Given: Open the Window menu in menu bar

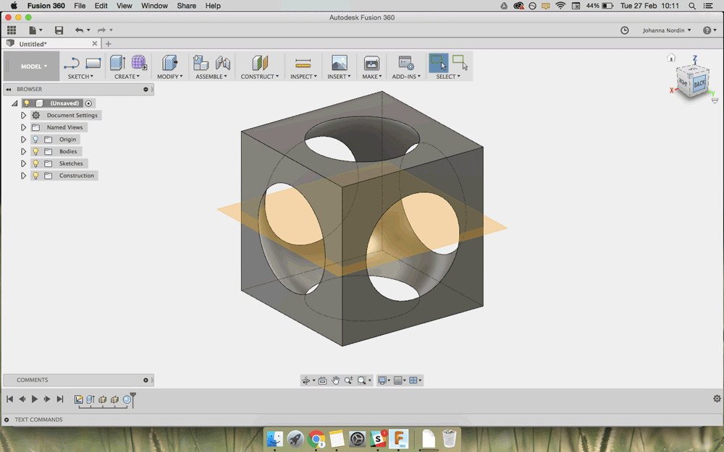Looking at the screenshot, I should tap(154, 6).
